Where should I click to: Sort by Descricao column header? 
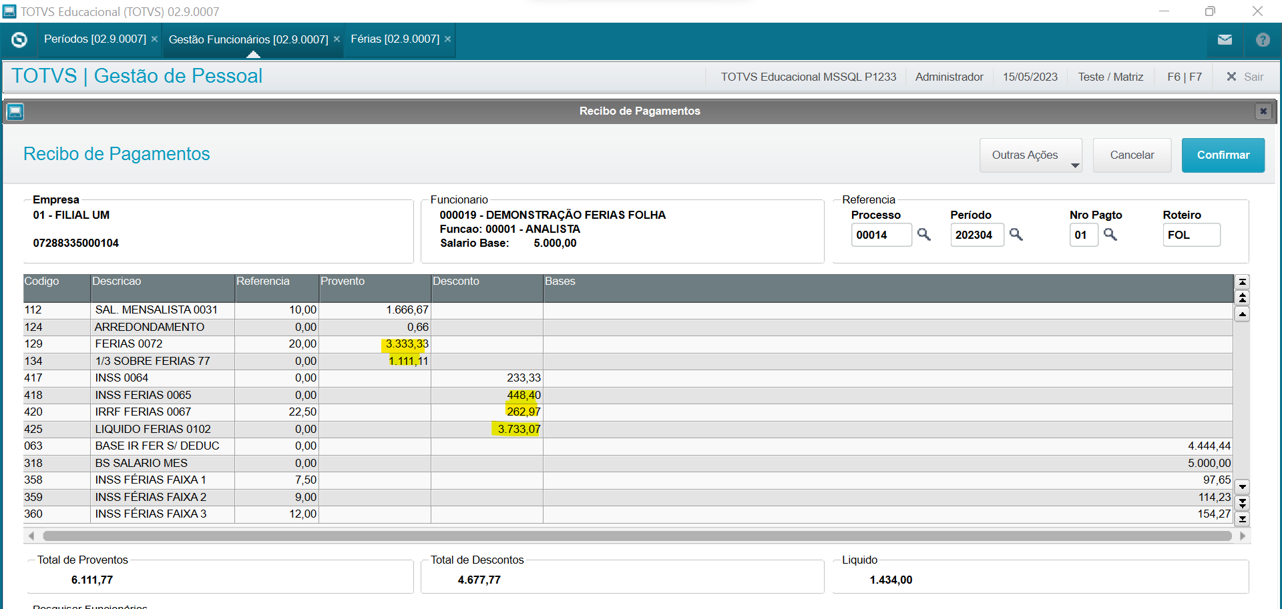[162, 288]
